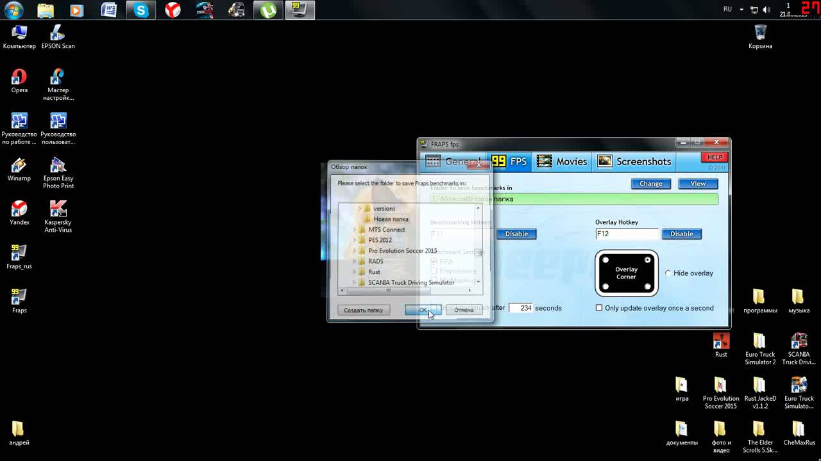Set overlay corner to bottom-right
Screen dimensions: 821x461
[648, 287]
